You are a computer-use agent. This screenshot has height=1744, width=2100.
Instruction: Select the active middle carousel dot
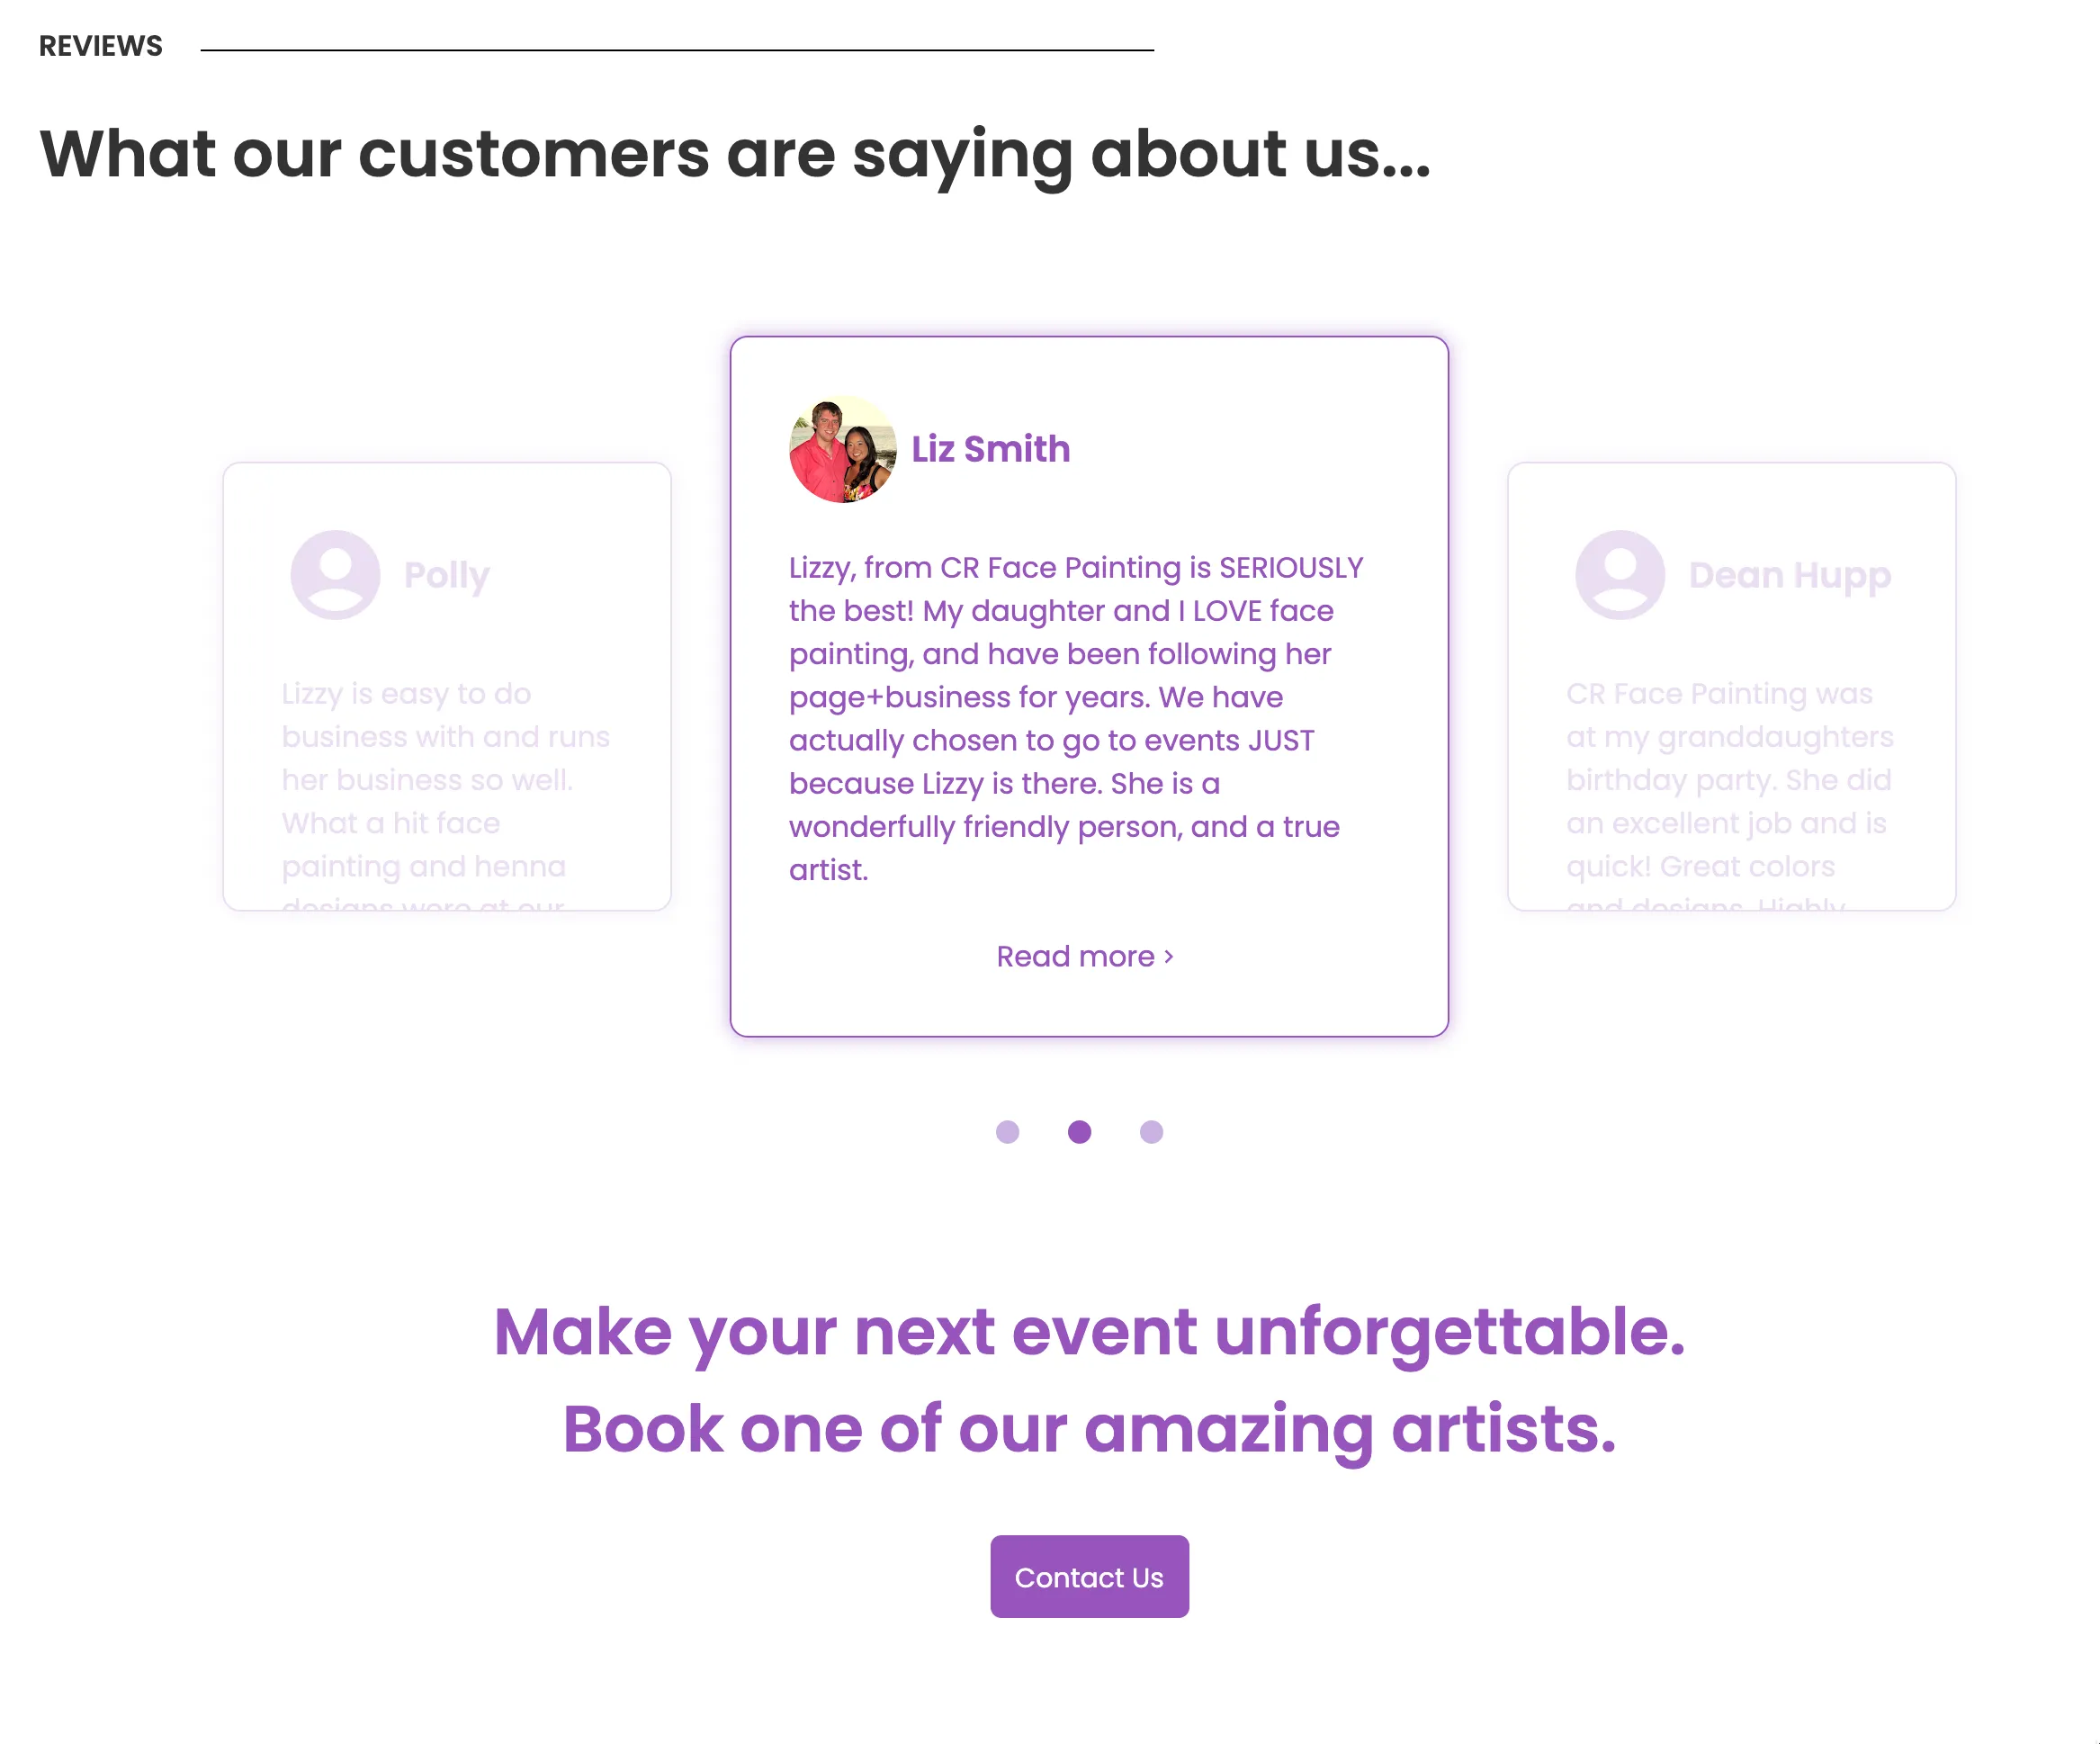(1079, 1131)
